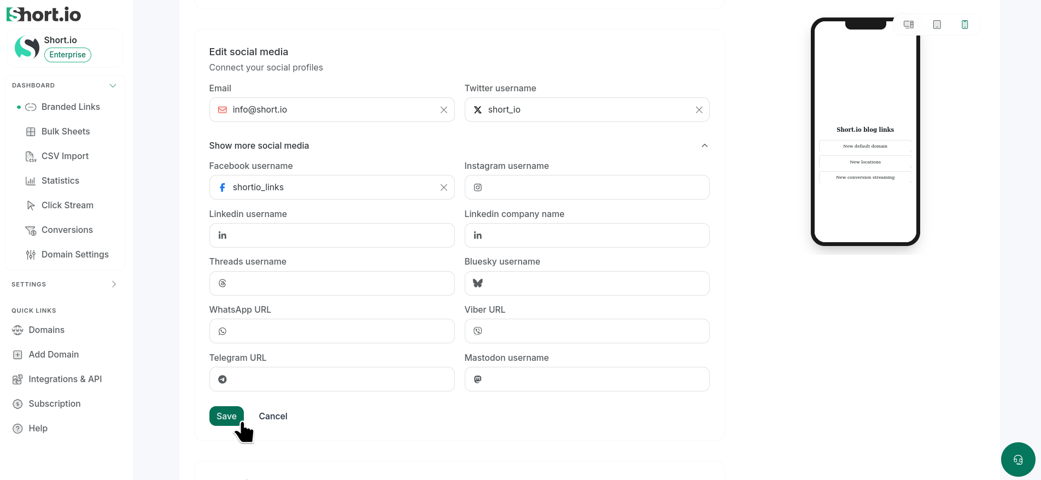This screenshot has height=480, width=1041.
Task: Clear the Facebook username field
Action: pyautogui.click(x=444, y=188)
